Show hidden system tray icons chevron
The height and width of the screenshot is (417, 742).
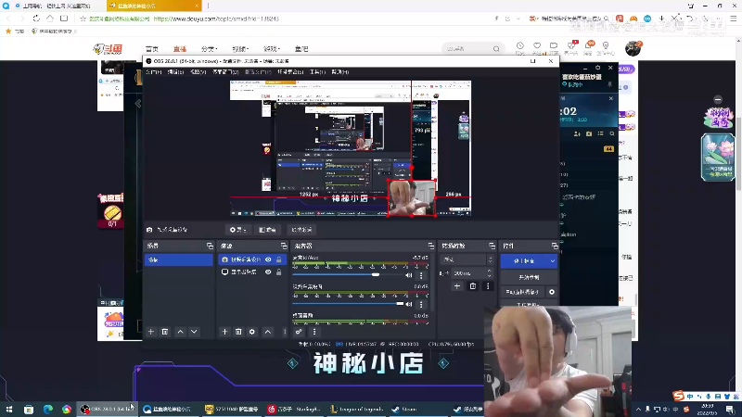click(638, 409)
